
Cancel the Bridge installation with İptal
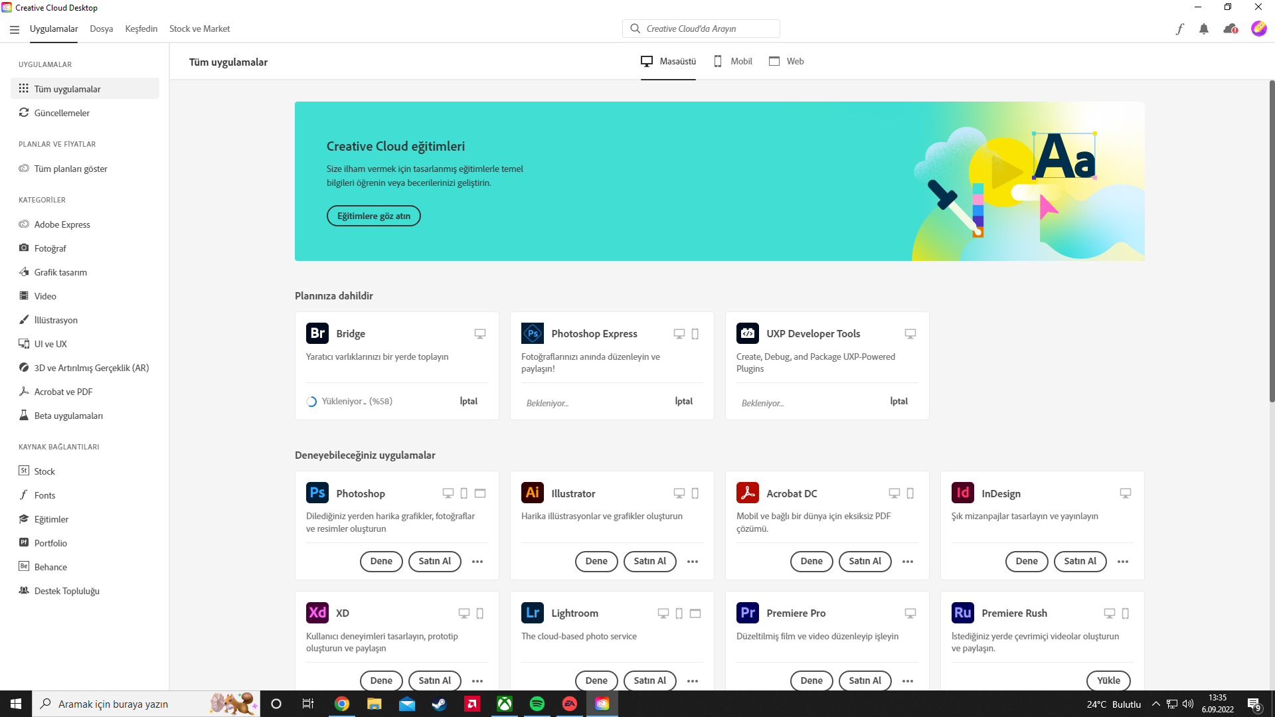[x=469, y=401]
